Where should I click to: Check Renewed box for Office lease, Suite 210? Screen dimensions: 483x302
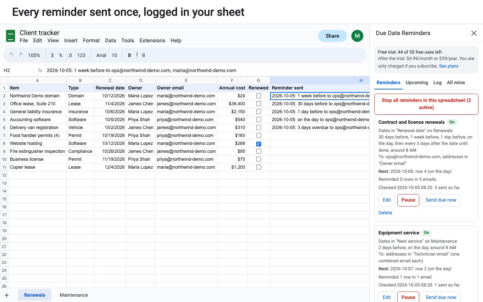258,104
